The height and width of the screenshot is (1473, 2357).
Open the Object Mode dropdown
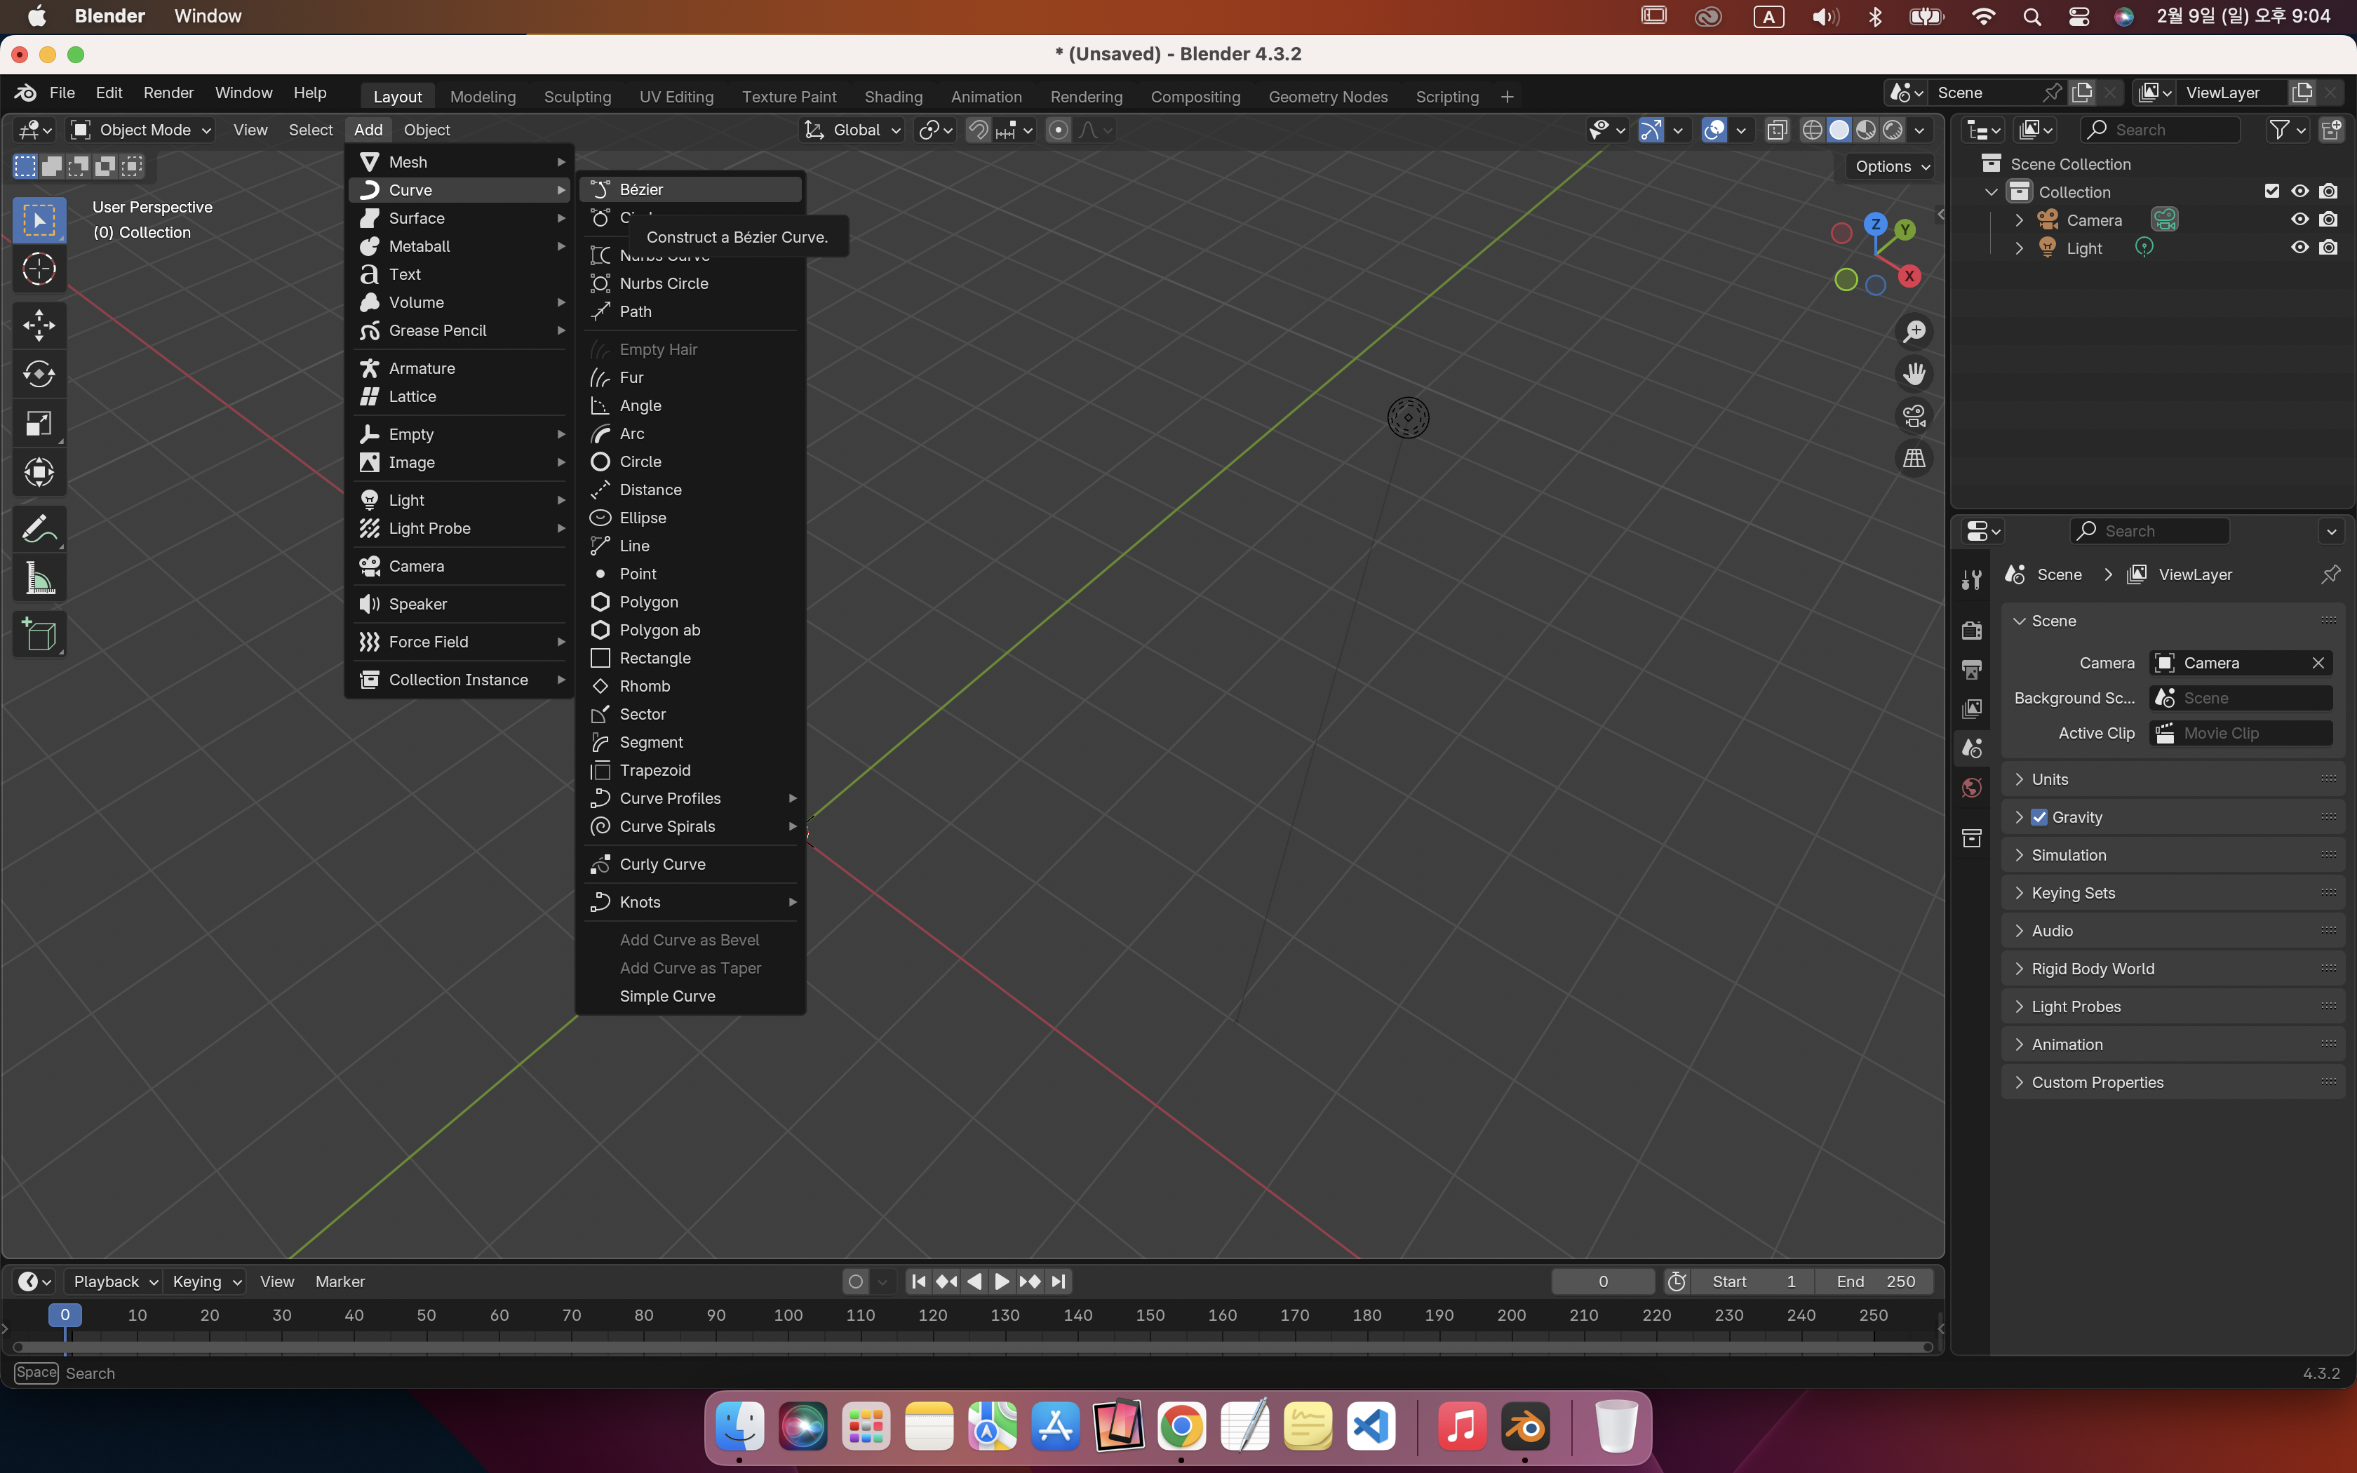[141, 130]
